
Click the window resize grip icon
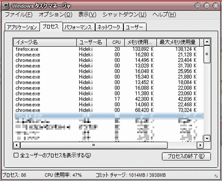pos(216,176)
